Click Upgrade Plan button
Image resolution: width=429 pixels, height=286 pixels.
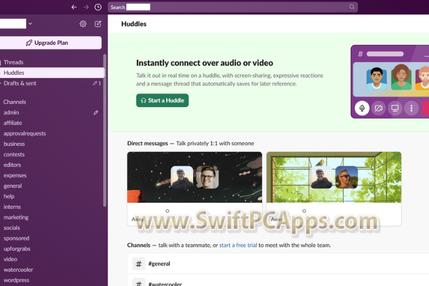pyautogui.click(x=50, y=43)
